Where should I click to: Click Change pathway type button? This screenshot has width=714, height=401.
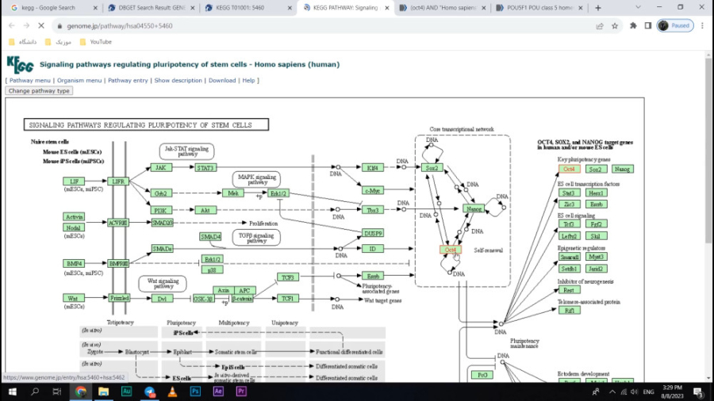pyautogui.click(x=39, y=91)
